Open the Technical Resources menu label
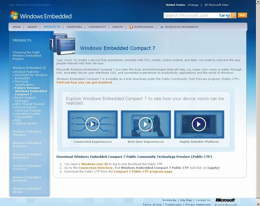The image size is (260, 206). pos(182,27)
